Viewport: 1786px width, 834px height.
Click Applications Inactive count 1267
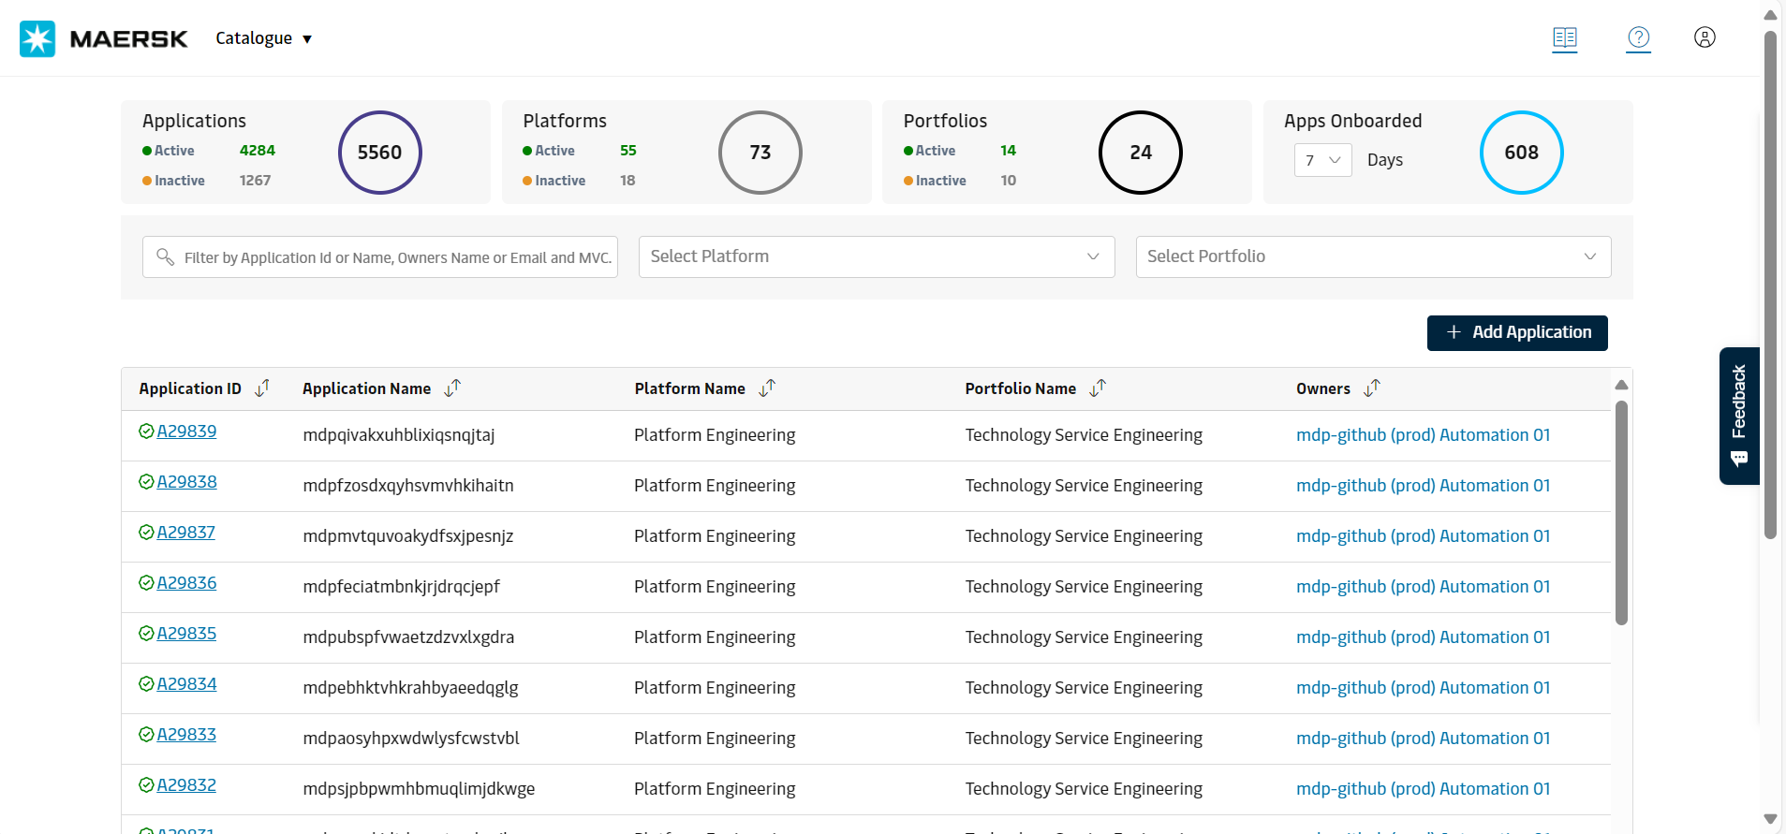coord(255,181)
